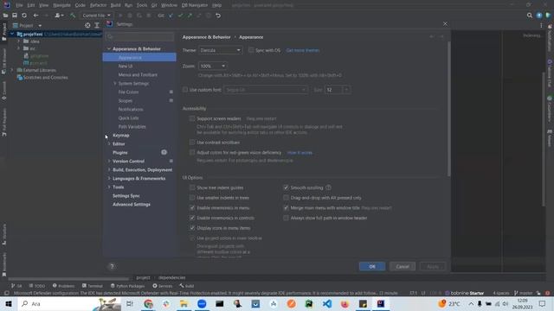Uncheck Enable mnemonics in menu

coord(192,207)
